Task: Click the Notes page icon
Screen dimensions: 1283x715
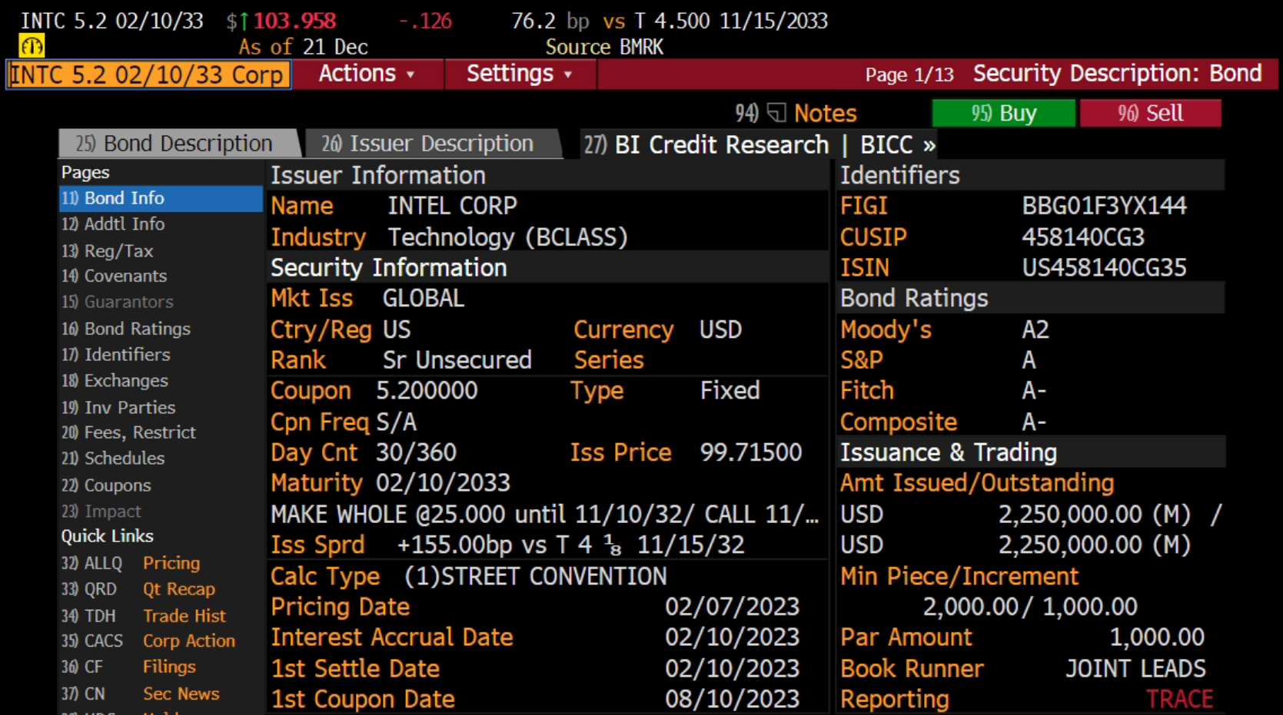Action: tap(776, 113)
